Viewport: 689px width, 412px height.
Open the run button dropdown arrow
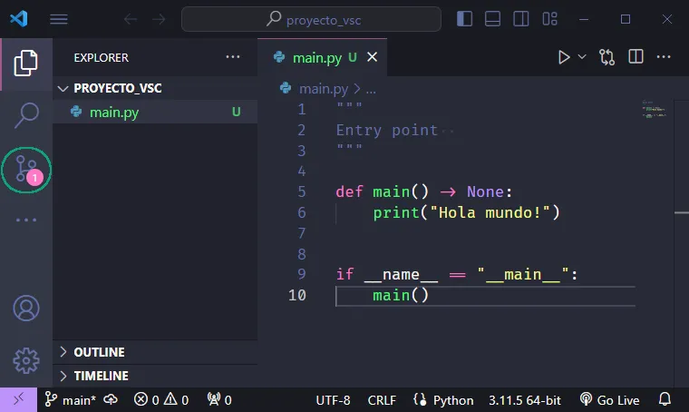582,57
